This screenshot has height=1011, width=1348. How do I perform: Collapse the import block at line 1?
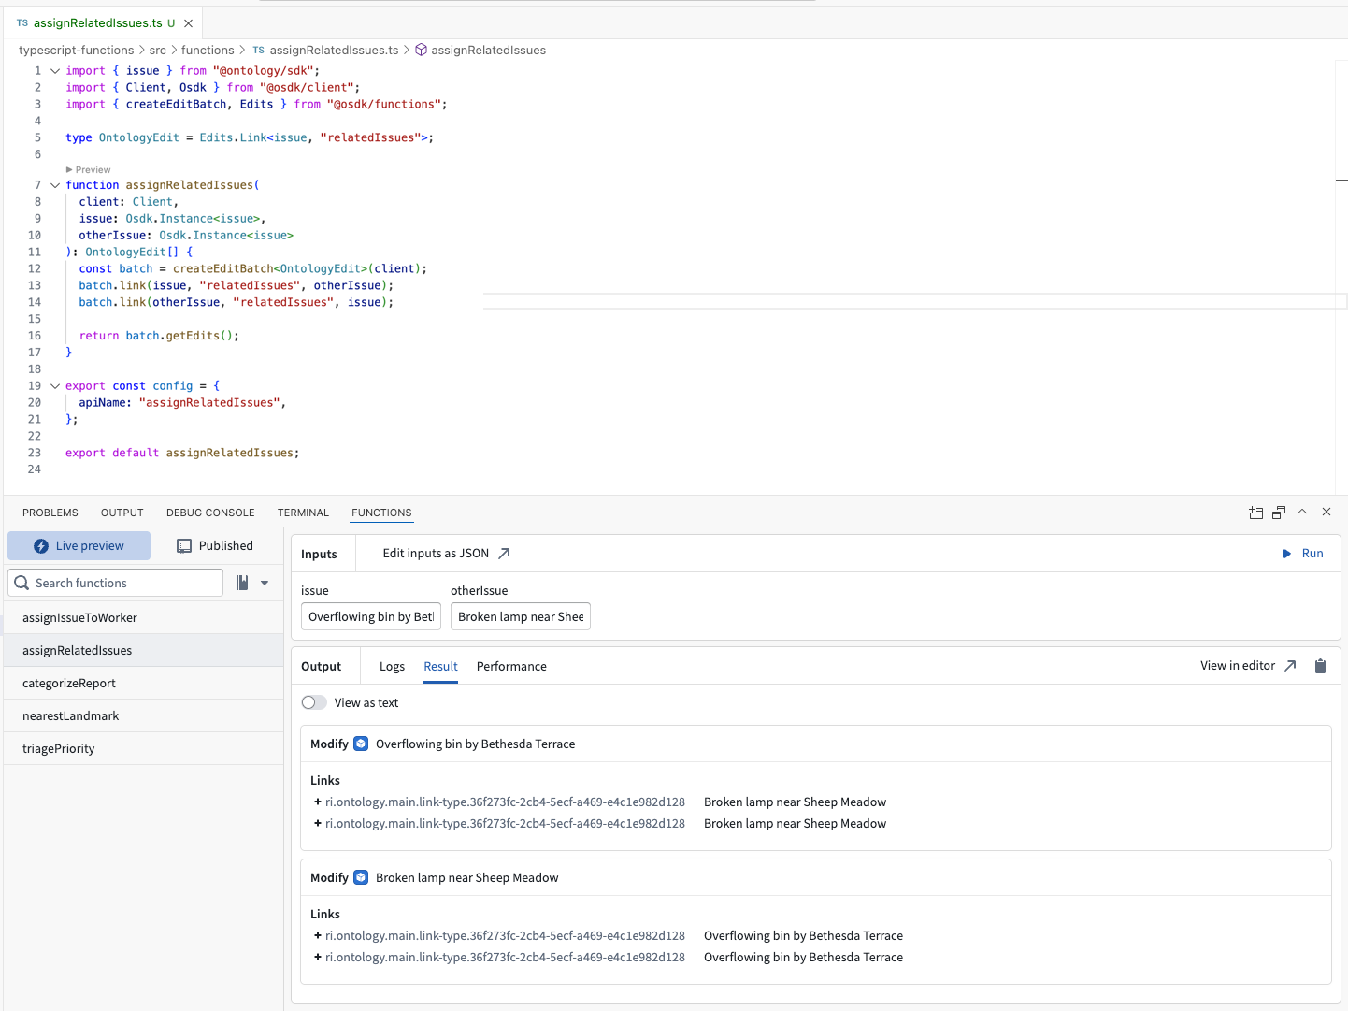[x=55, y=71]
